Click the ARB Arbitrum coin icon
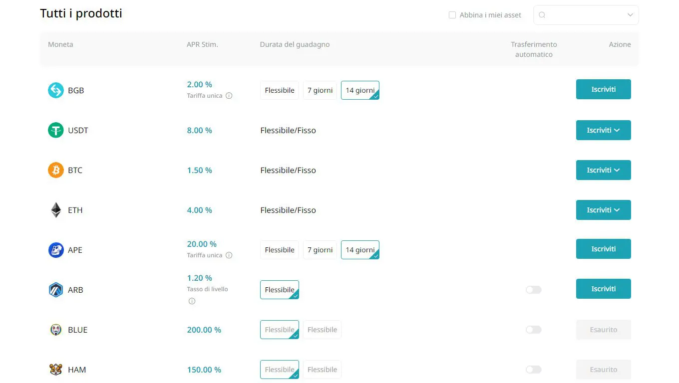679x383 pixels. coord(56,290)
